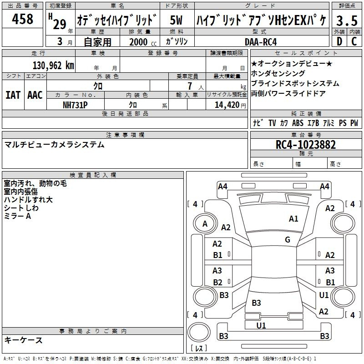Click equipment item PW
364x364 pixels.
coord(354,123)
